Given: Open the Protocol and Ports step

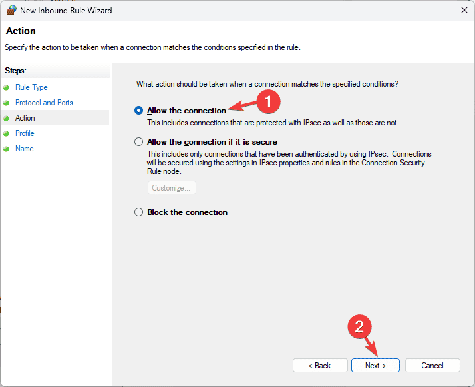Looking at the screenshot, I should point(44,103).
